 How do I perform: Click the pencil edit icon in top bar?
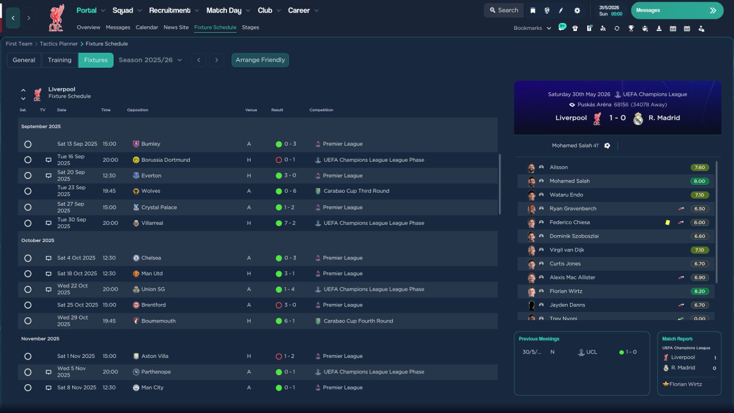coord(561,10)
